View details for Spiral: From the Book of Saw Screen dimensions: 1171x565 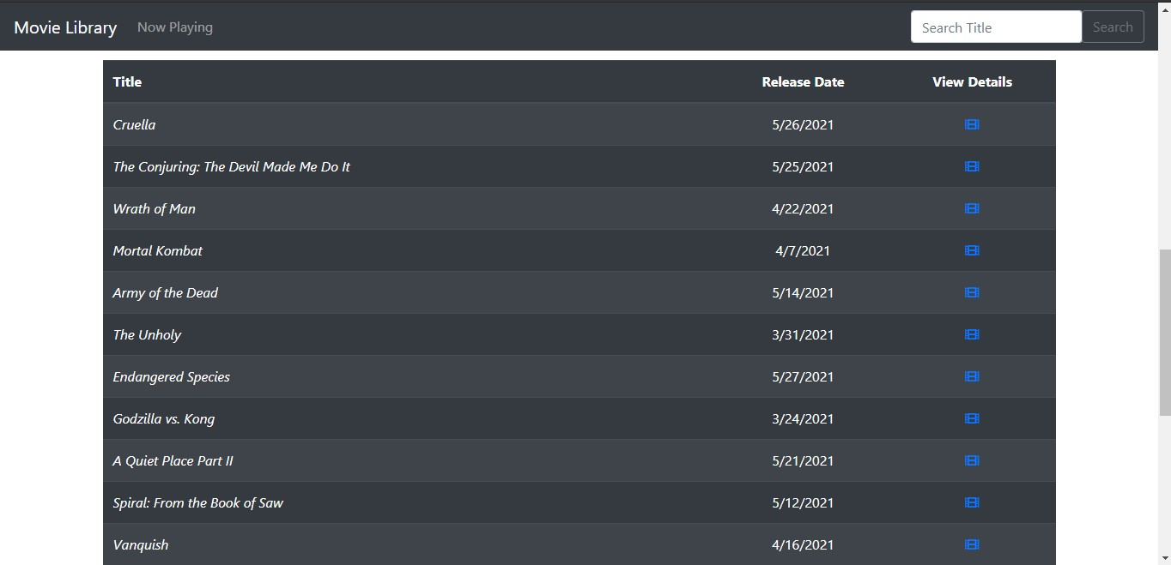point(971,502)
